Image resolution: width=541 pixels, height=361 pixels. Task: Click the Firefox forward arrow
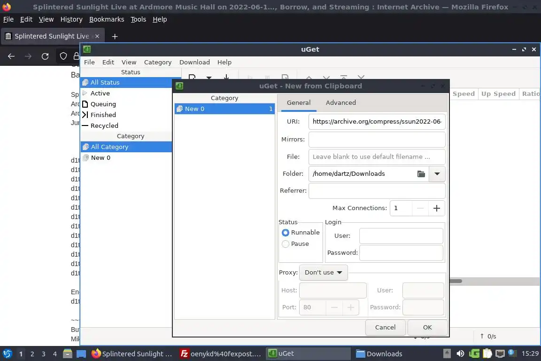pos(28,56)
